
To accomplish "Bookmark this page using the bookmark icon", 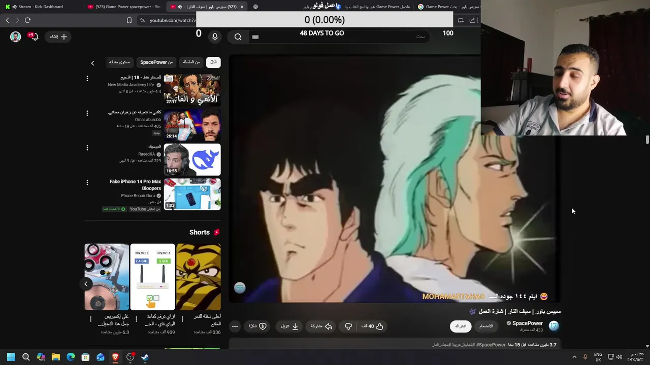I will click(x=129, y=20).
